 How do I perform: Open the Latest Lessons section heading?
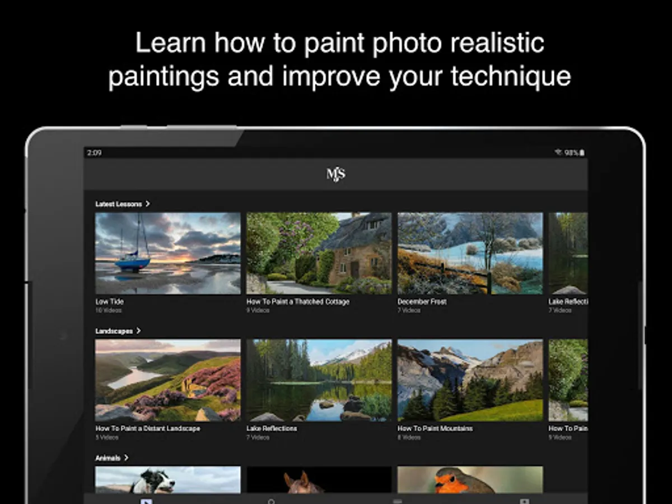point(119,204)
